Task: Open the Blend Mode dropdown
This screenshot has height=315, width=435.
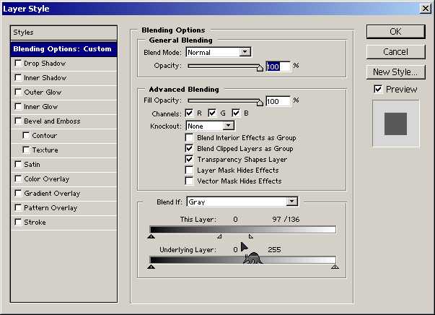Action: click(x=245, y=52)
